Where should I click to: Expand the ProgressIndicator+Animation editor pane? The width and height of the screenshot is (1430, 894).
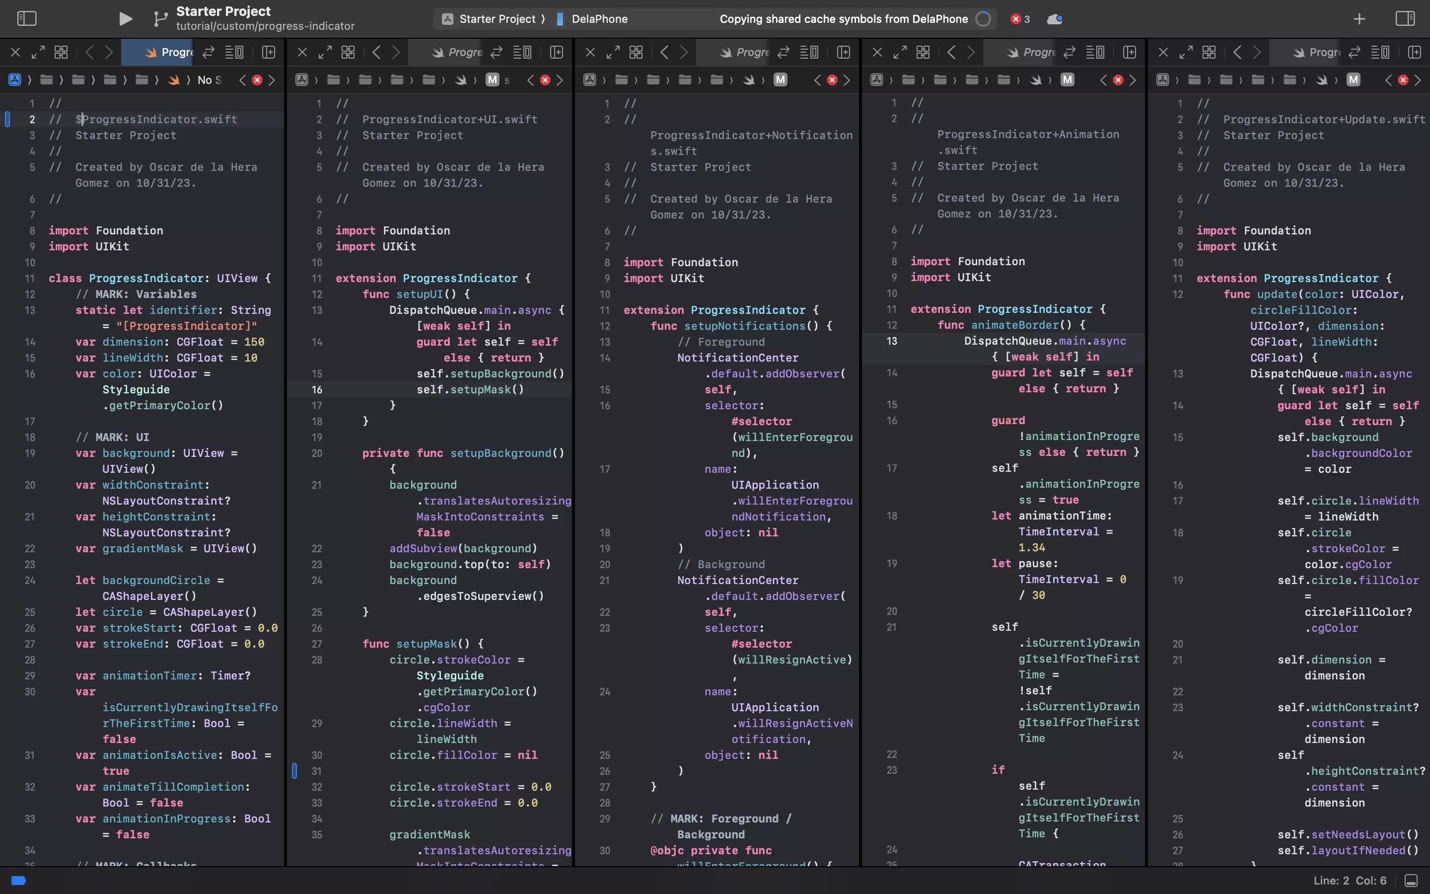pos(900,52)
